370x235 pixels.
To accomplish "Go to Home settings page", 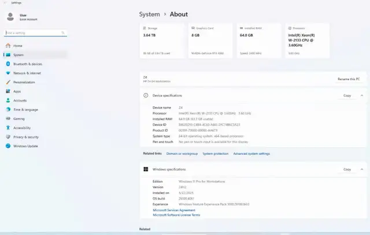I will [x=35, y=46].
